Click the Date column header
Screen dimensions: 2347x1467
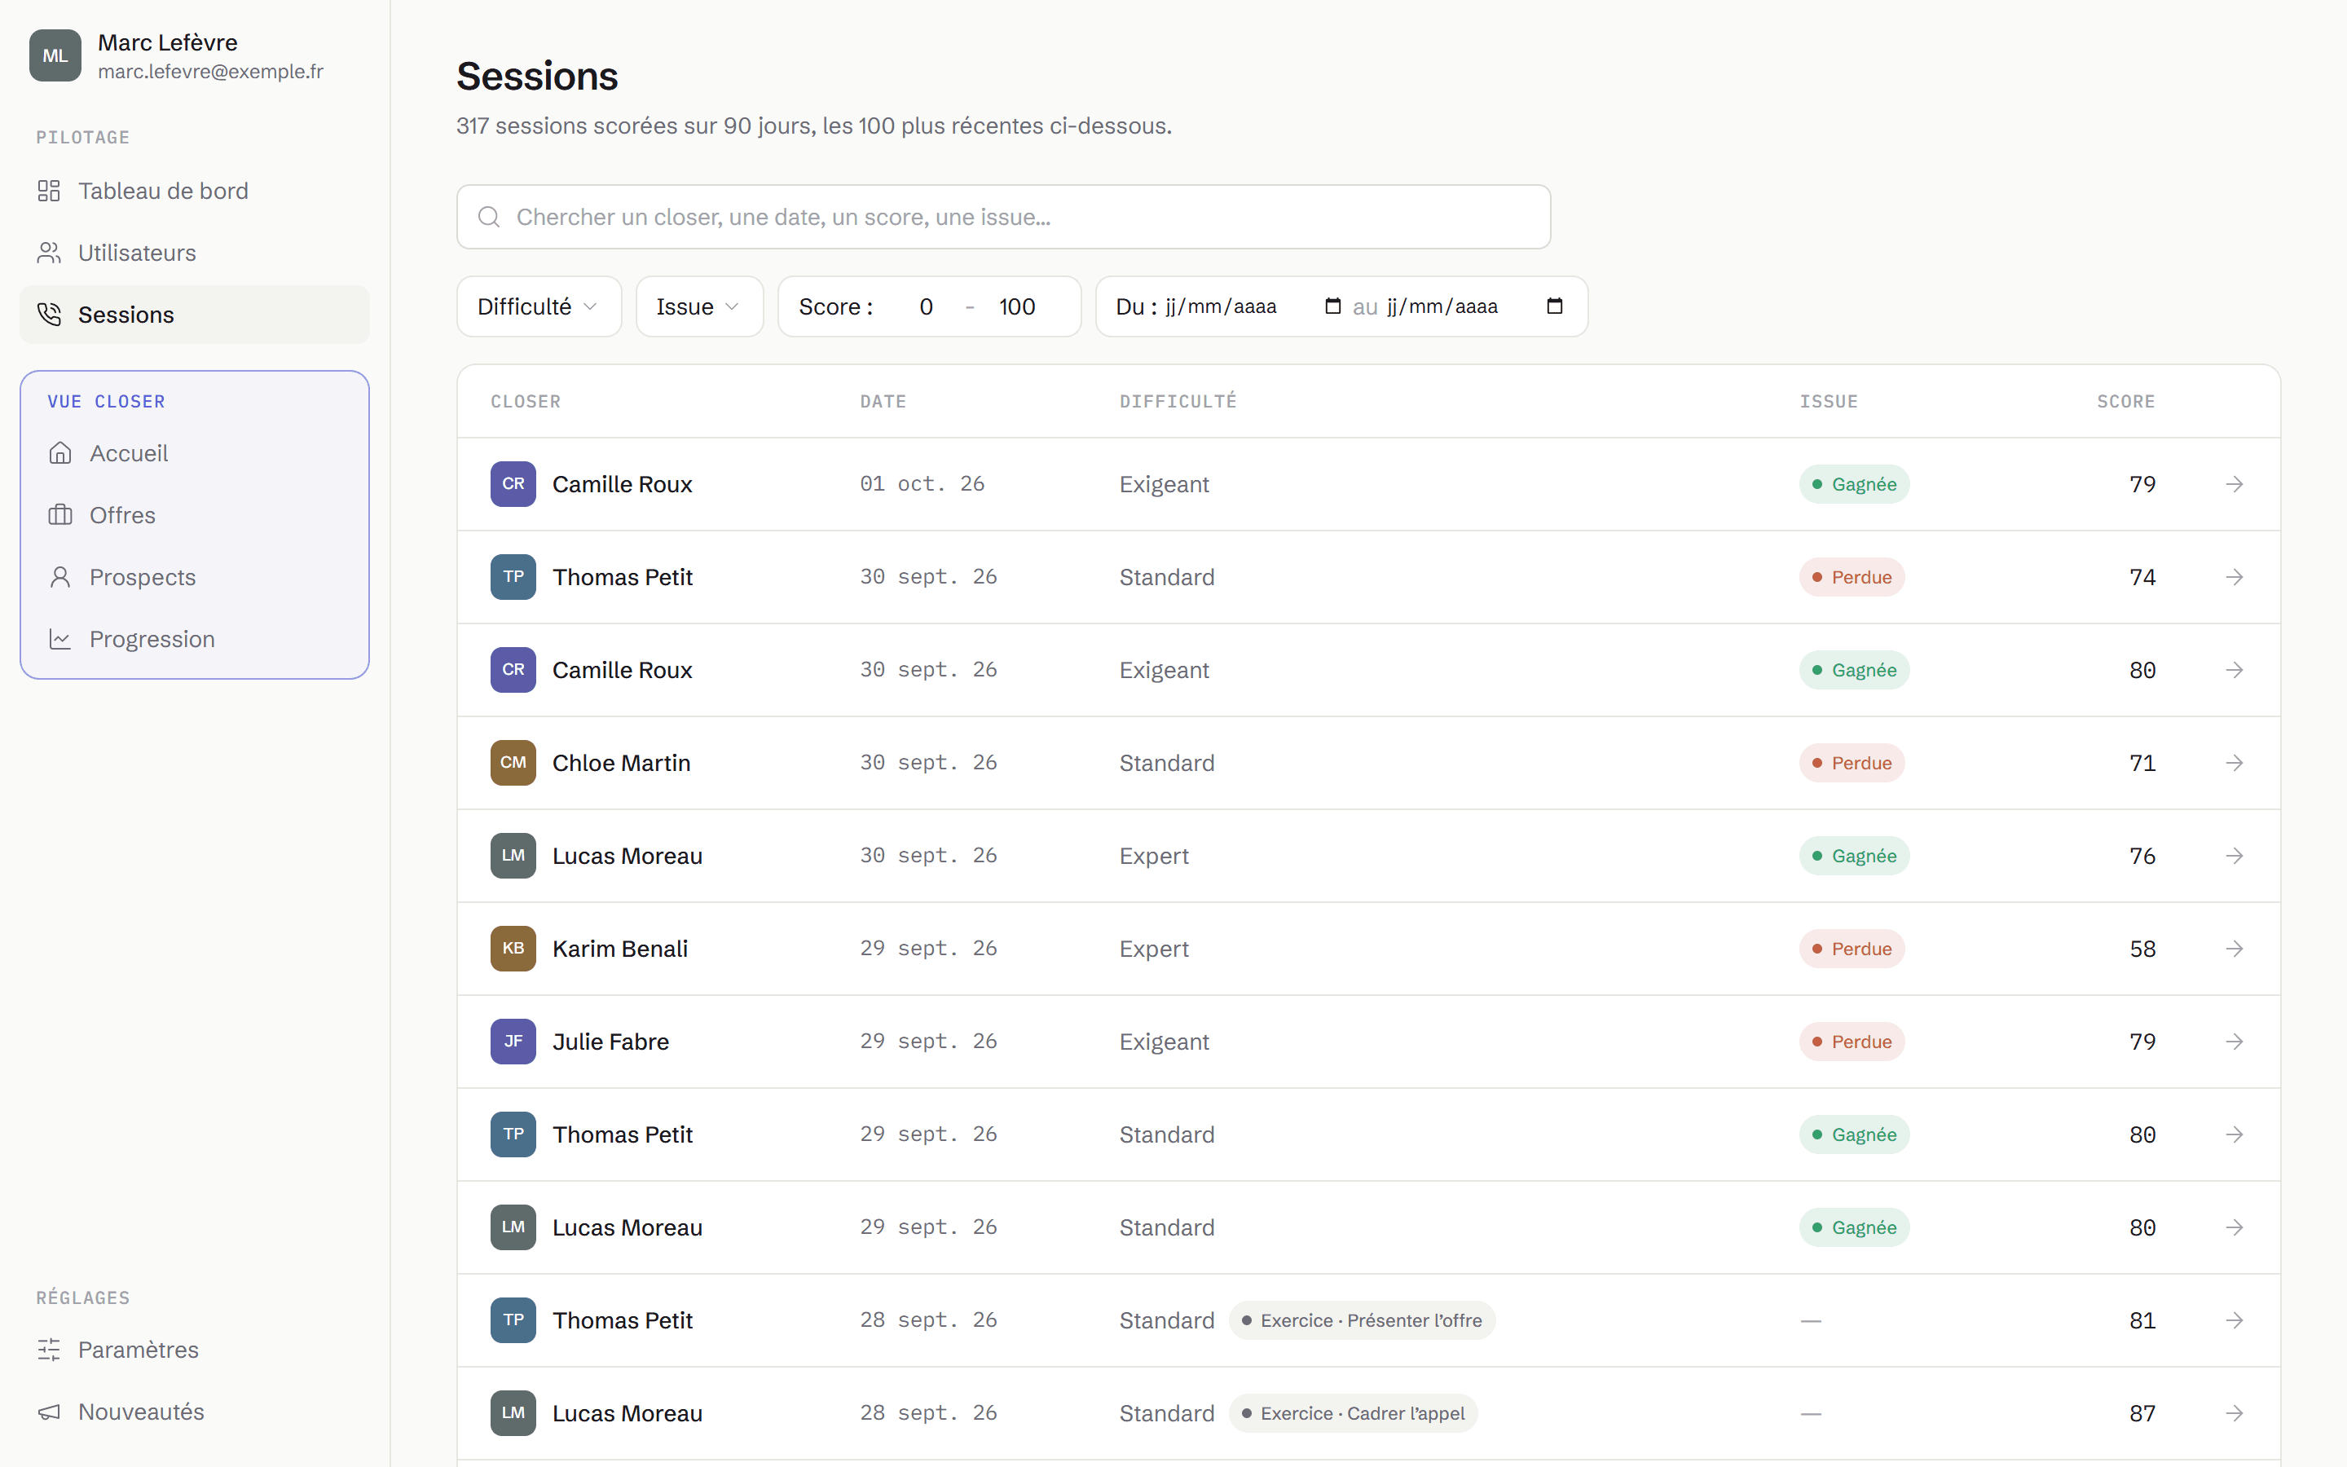click(883, 402)
